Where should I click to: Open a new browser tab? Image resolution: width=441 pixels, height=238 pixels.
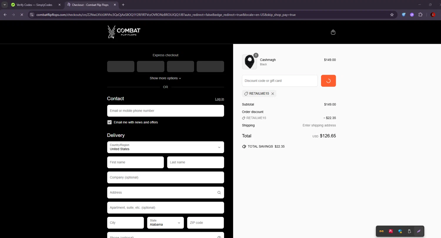click(123, 5)
